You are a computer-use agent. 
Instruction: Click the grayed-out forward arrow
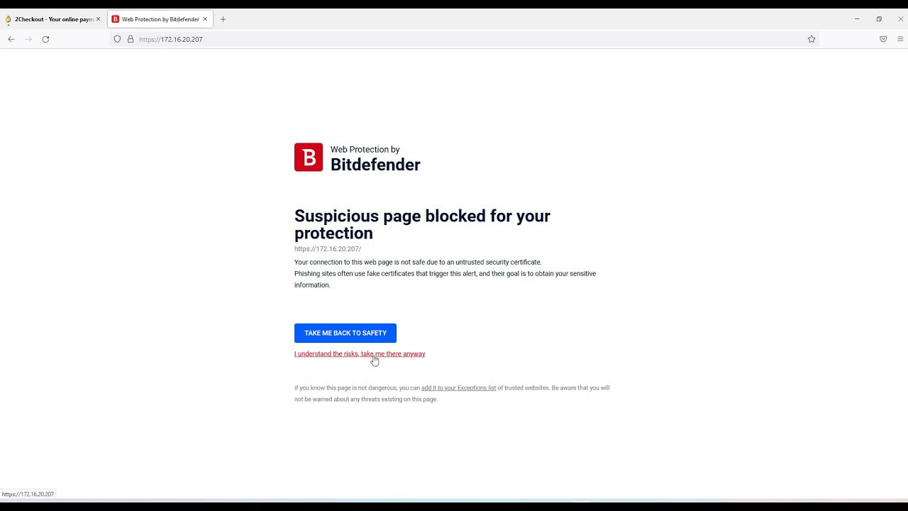(28, 39)
